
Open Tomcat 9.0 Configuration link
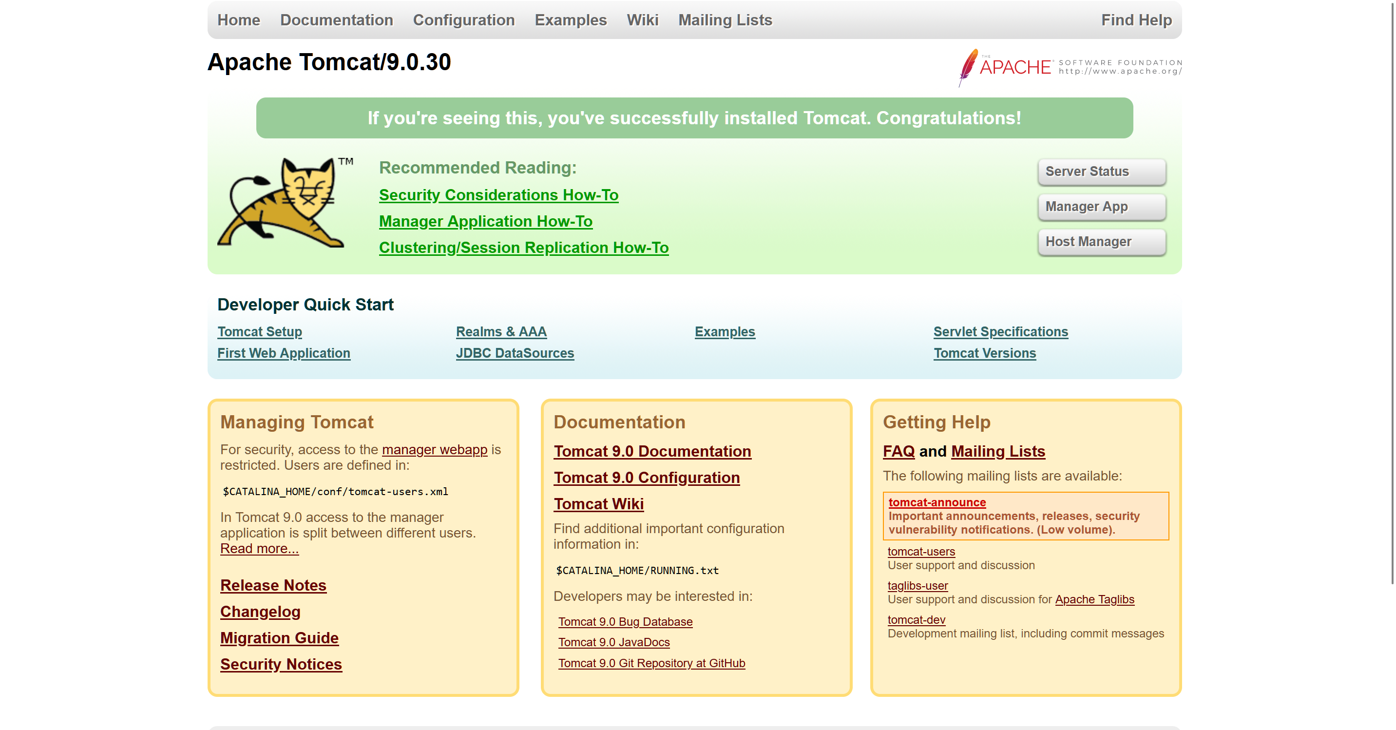point(647,478)
